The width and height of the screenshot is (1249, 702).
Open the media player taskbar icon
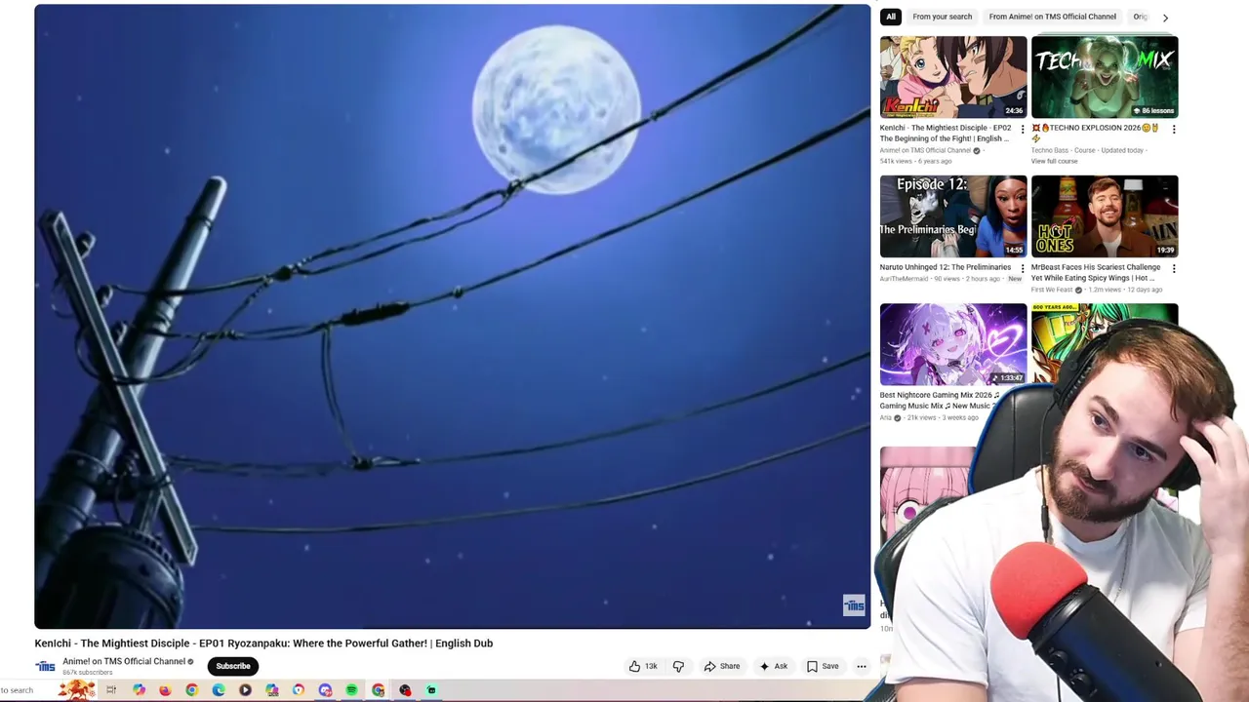click(245, 690)
